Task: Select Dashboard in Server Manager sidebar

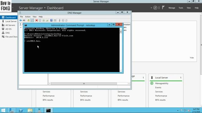Action: coord(9,18)
